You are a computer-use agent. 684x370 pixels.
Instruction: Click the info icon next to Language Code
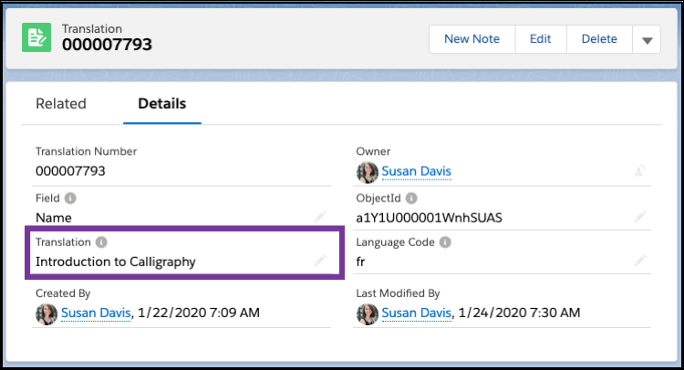point(445,242)
